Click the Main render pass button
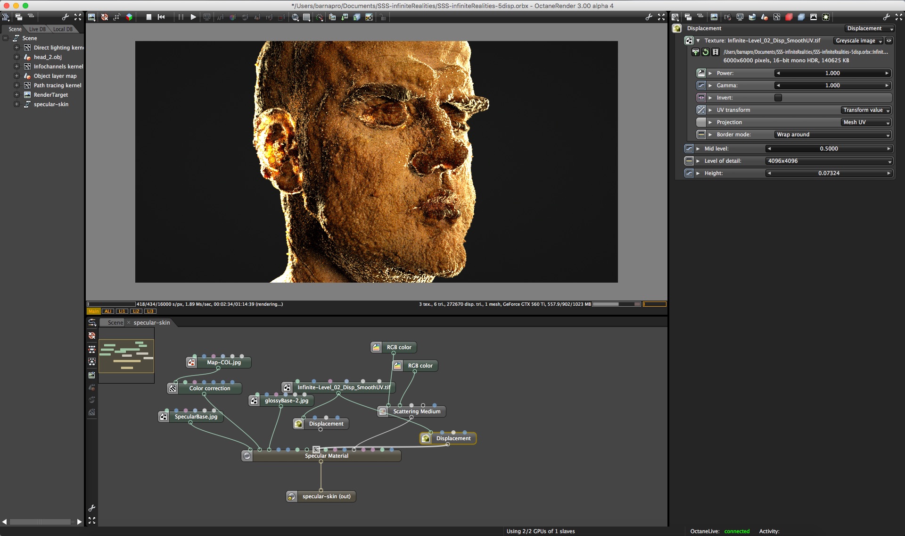This screenshot has height=536, width=905. pos(94,311)
